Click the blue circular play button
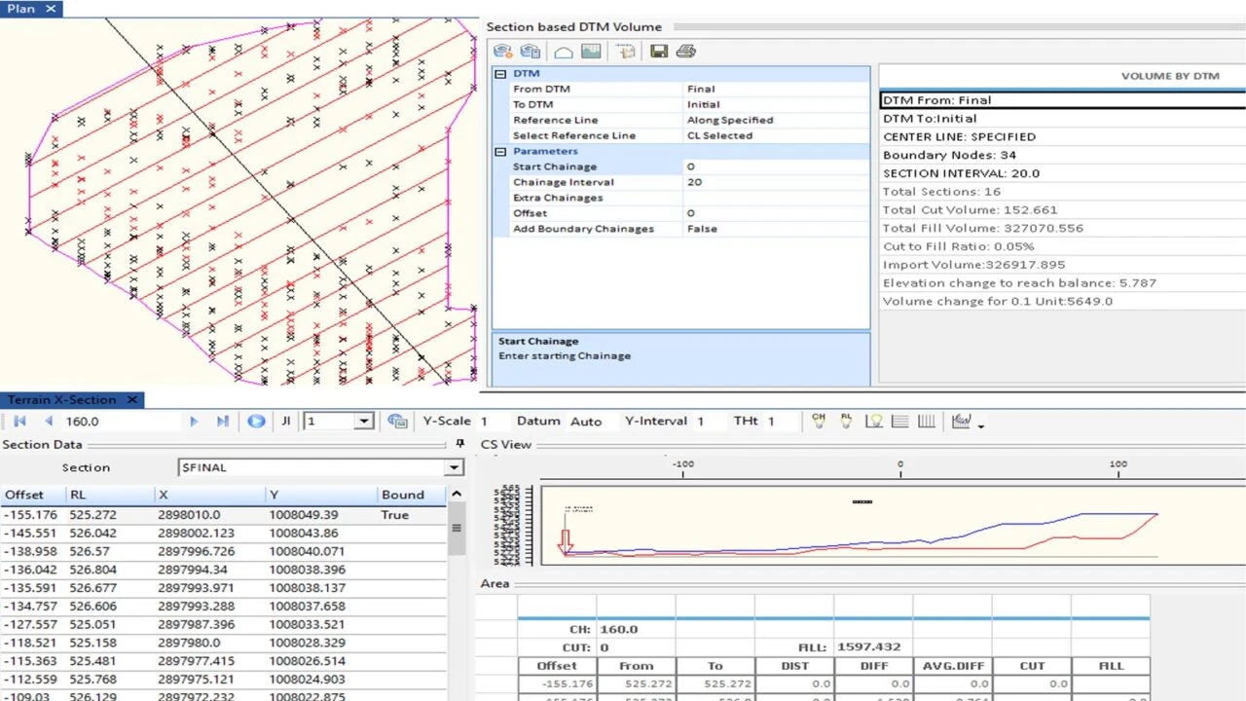The height and width of the screenshot is (701, 1246). 256,422
